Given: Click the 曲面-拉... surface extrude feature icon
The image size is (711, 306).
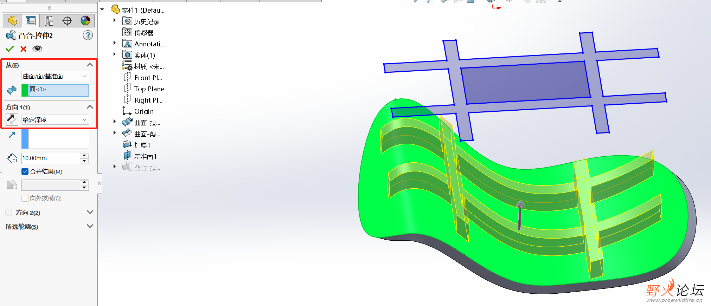Looking at the screenshot, I should [x=127, y=122].
